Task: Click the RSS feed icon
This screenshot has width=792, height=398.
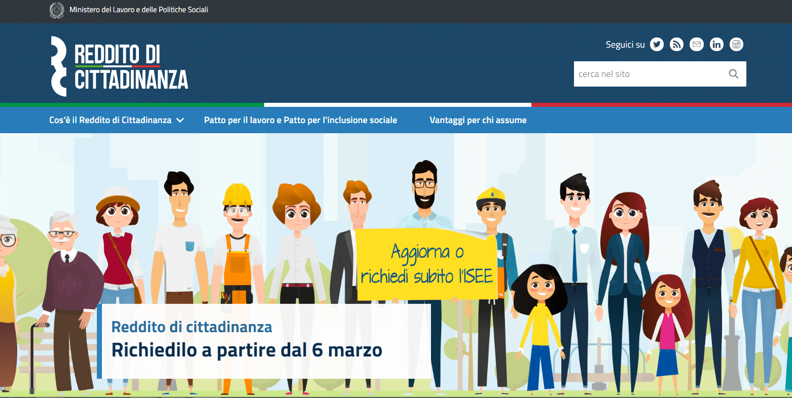Action: (x=676, y=45)
